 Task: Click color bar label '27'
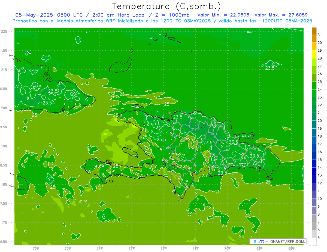320,66
